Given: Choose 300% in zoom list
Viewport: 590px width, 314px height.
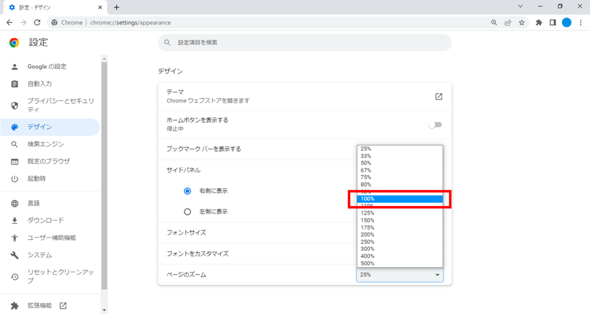Looking at the screenshot, I should (400, 249).
